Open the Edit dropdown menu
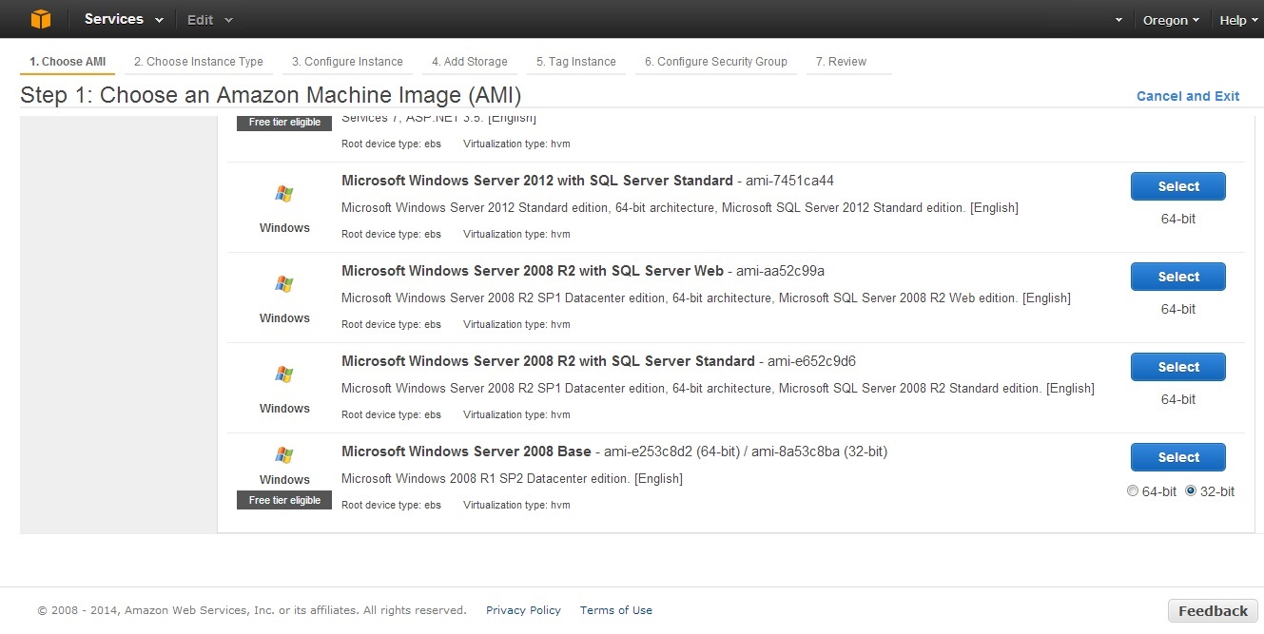Viewport: 1264px width, 634px height. coord(209,20)
